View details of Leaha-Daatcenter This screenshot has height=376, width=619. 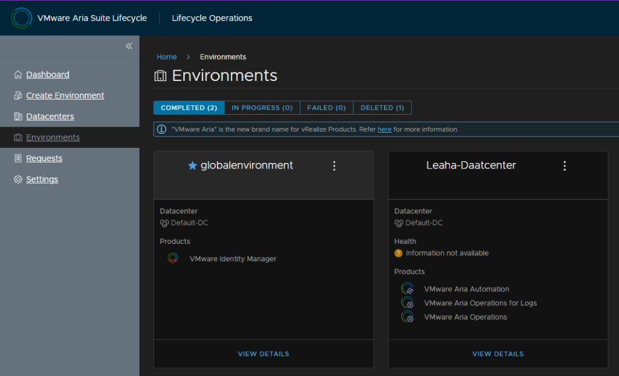point(498,354)
